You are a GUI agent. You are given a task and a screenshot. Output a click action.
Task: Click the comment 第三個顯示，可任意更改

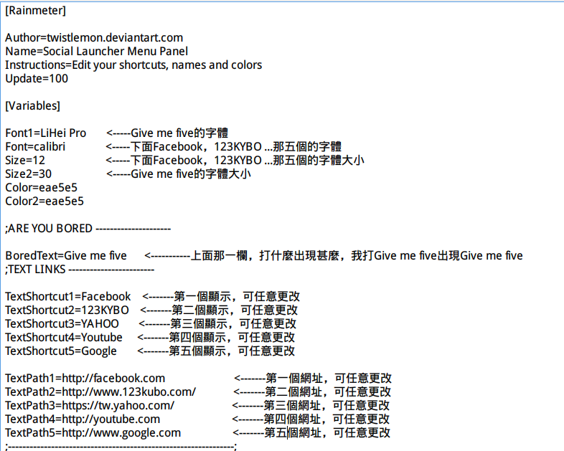click(x=217, y=324)
